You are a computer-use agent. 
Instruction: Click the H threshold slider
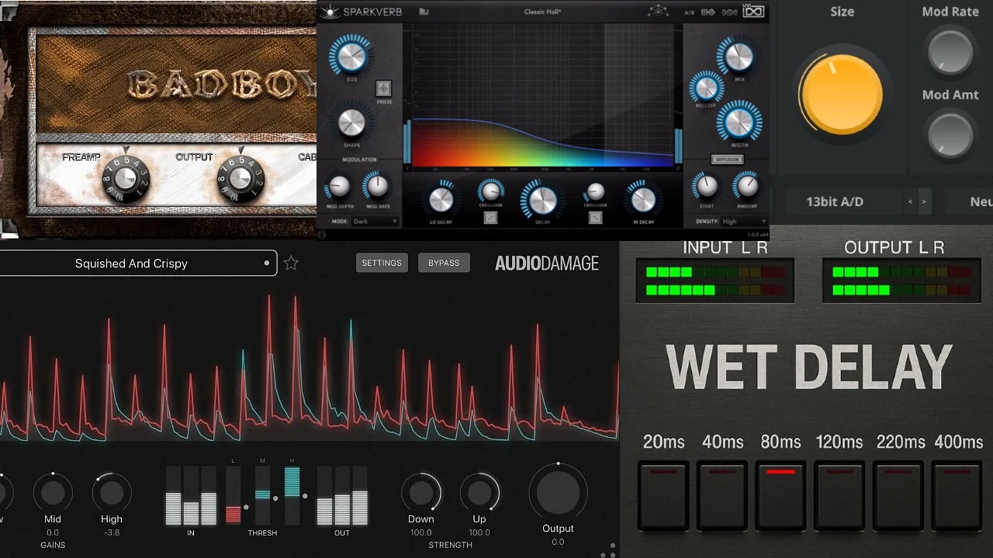coord(292,495)
